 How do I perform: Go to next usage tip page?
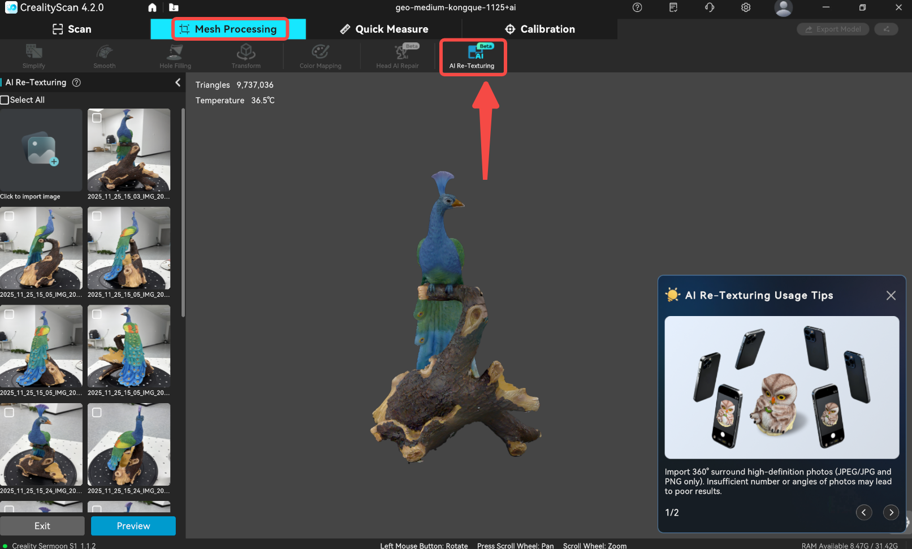[891, 512]
